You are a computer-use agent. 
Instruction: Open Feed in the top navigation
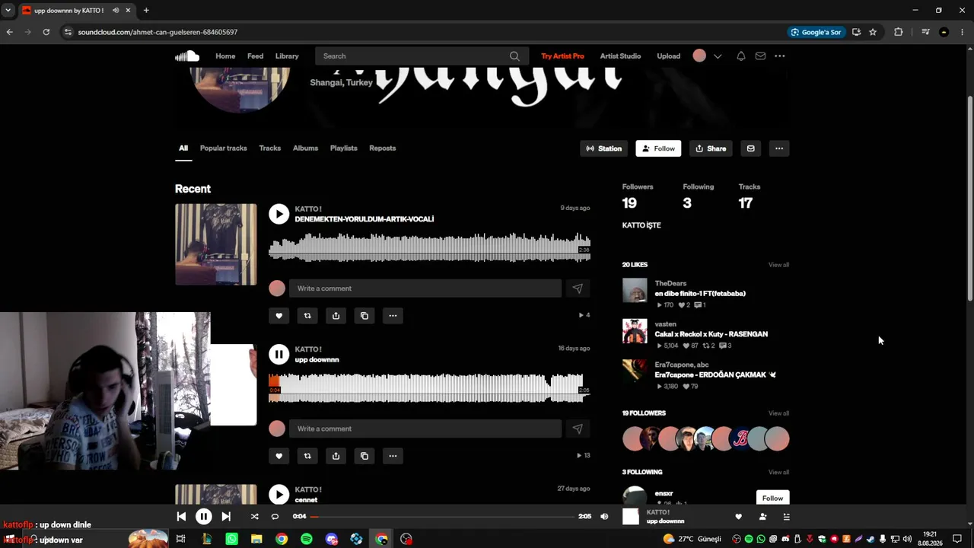[x=255, y=56]
